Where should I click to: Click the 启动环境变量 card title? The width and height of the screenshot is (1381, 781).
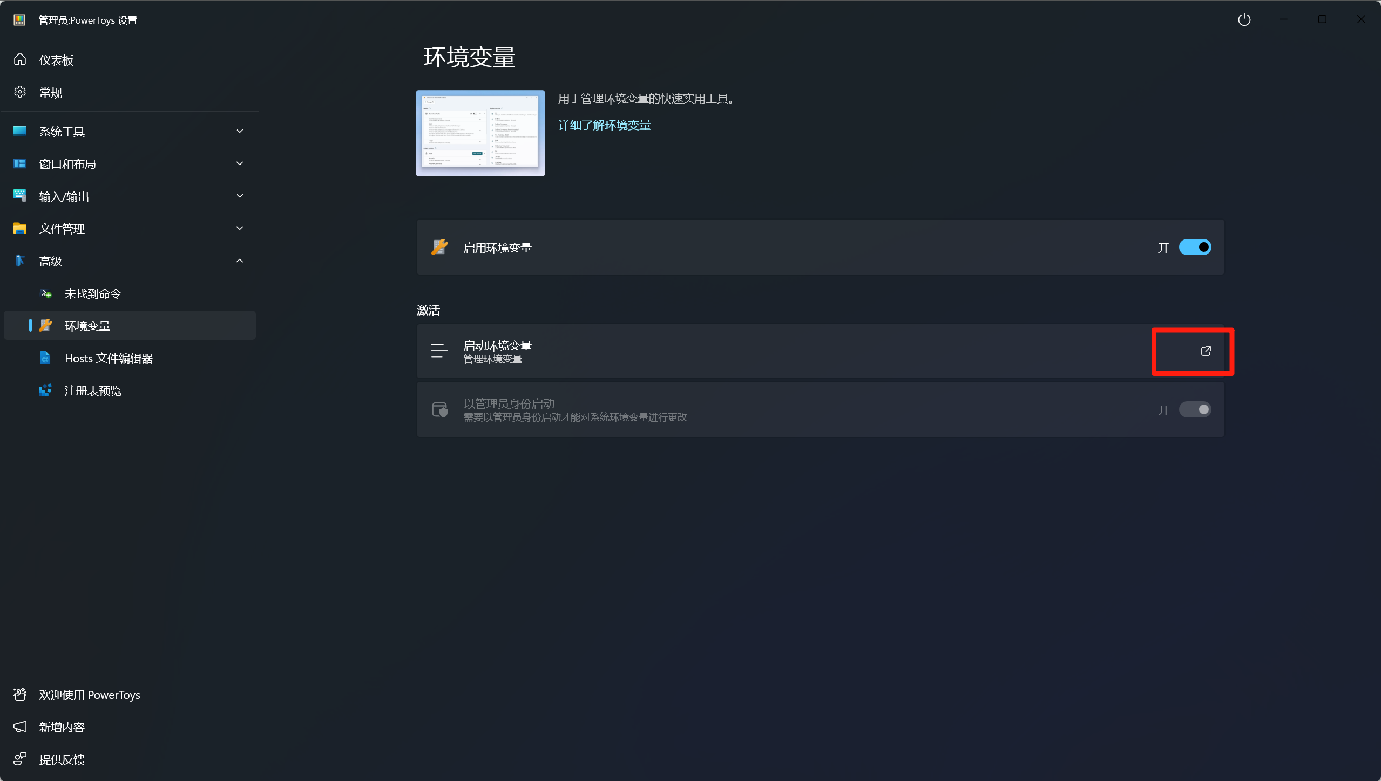pyautogui.click(x=498, y=345)
